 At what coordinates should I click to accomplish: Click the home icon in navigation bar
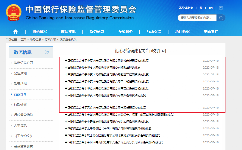point(15,32)
